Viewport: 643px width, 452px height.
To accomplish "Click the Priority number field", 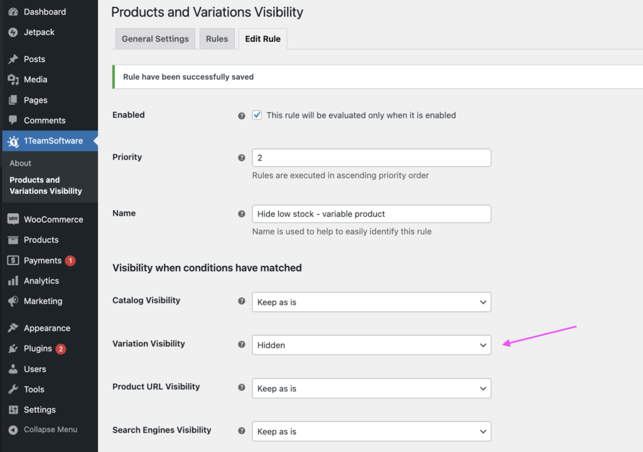I will click(371, 158).
